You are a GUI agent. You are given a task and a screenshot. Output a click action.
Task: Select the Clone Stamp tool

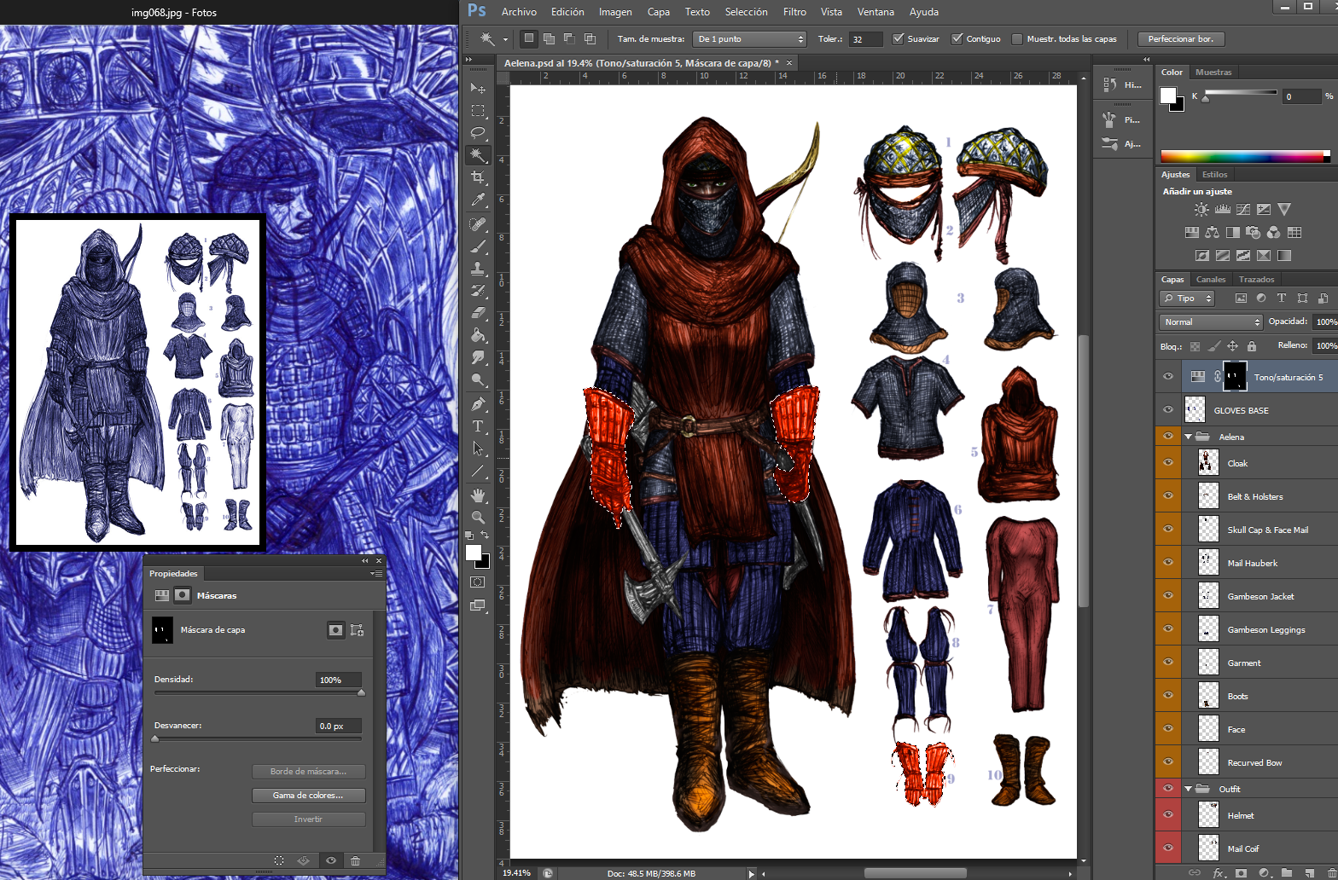coord(478,269)
